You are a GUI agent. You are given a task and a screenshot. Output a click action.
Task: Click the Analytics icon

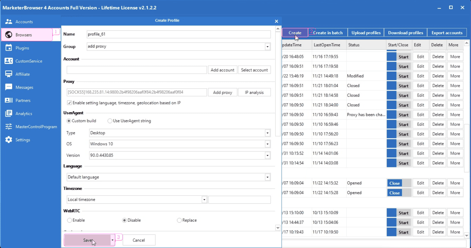click(9, 114)
